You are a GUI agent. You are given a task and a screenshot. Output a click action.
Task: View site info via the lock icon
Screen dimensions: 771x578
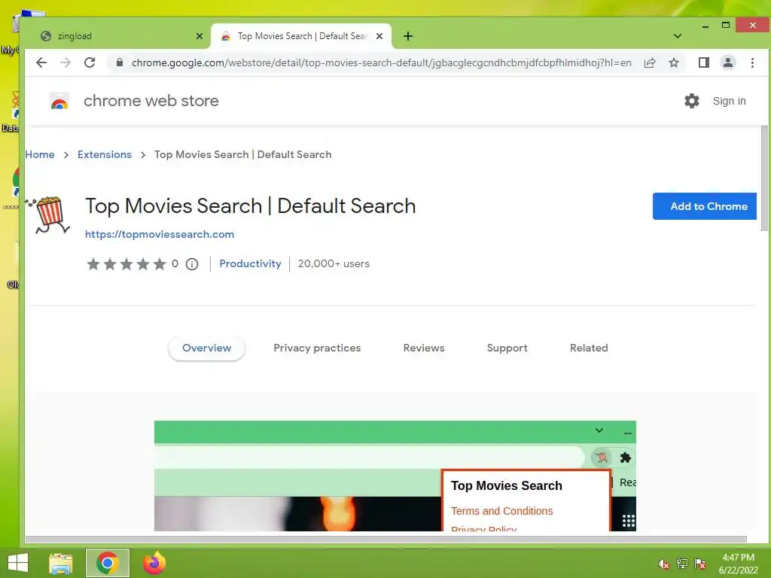pyautogui.click(x=119, y=62)
